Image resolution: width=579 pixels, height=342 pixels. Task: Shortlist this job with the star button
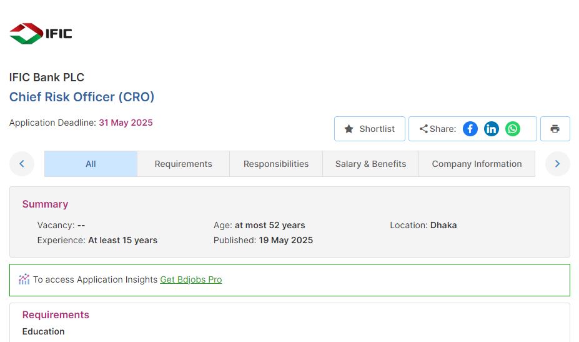(370, 129)
